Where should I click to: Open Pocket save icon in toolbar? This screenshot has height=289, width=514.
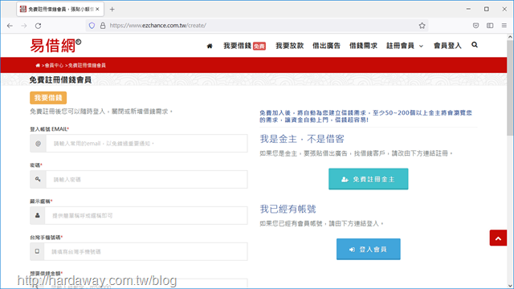pos(475,26)
